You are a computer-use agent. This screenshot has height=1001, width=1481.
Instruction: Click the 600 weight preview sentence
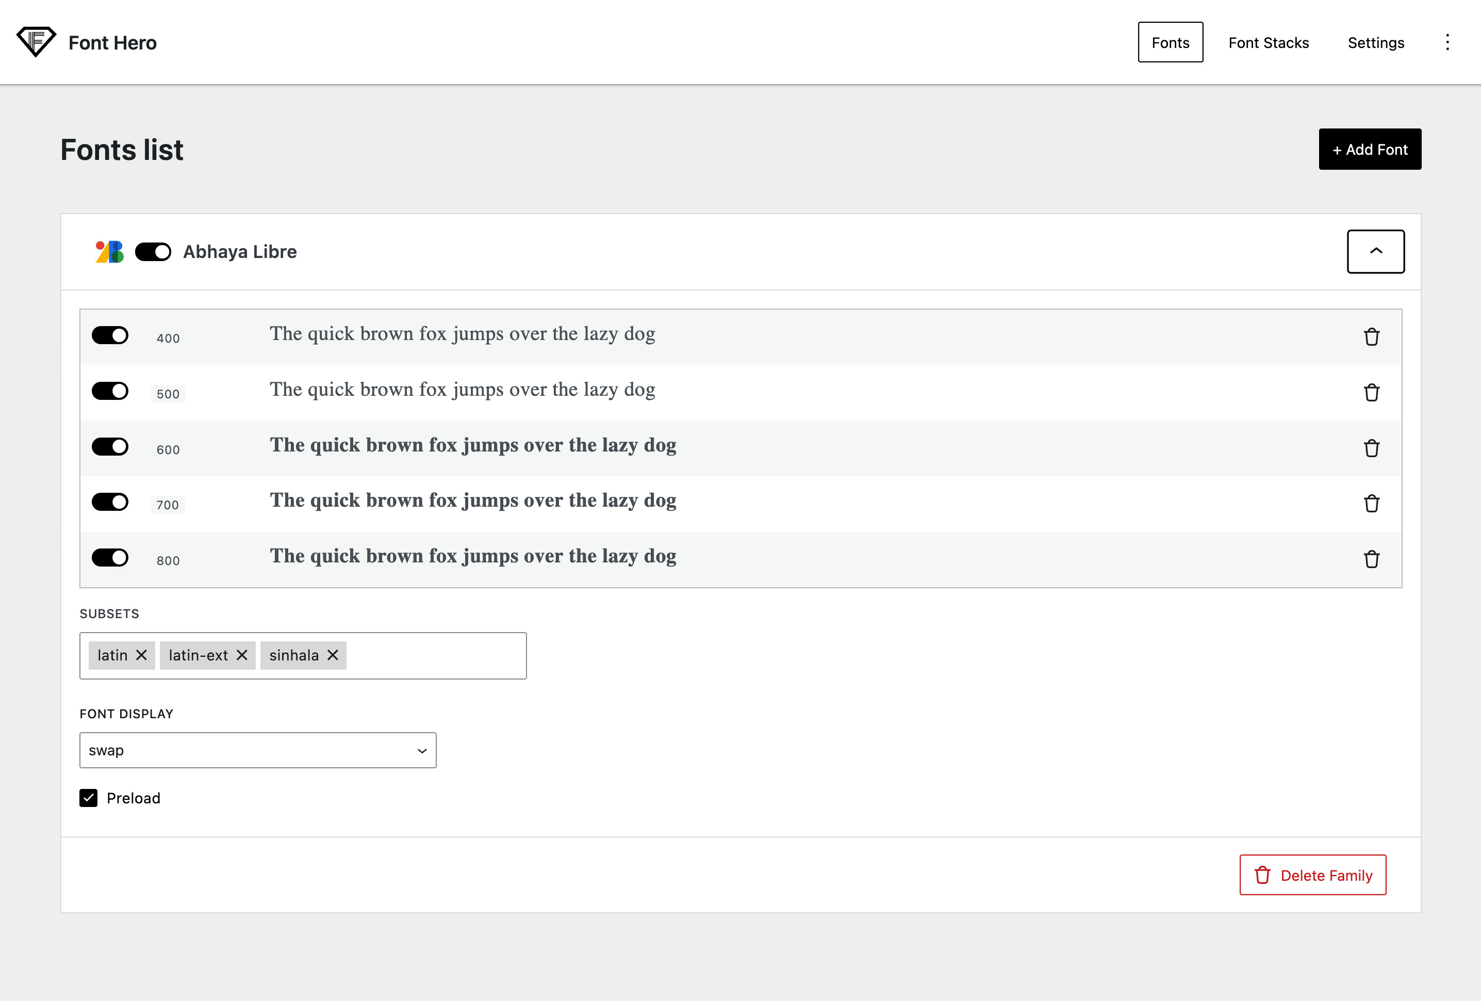[473, 445]
